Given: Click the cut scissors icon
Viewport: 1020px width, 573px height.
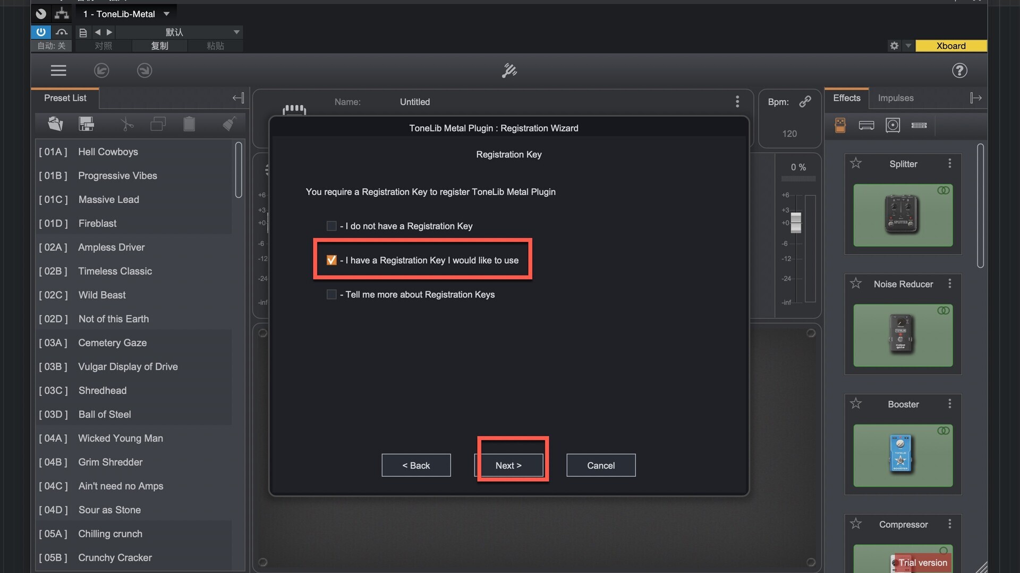Looking at the screenshot, I should tap(127, 124).
